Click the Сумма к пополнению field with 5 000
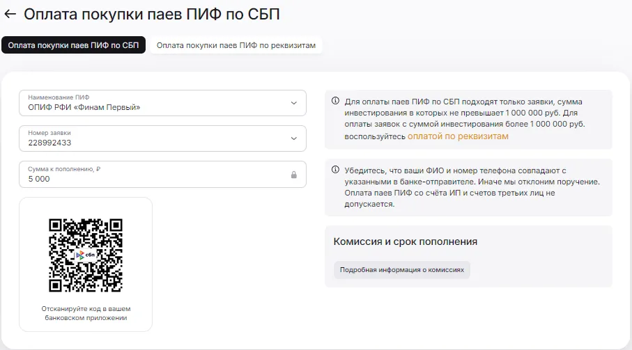The image size is (632, 350). [x=162, y=174]
